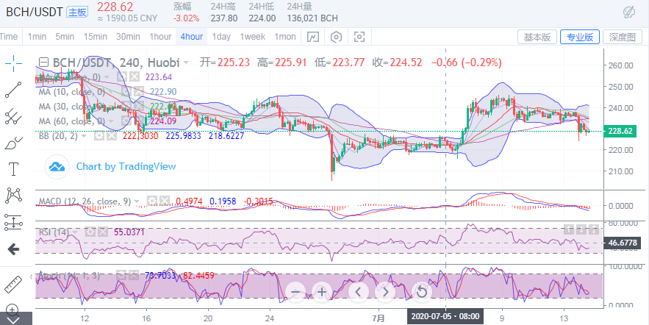Select the text annotation tool
The height and width of the screenshot is (325, 649).
[x=13, y=169]
